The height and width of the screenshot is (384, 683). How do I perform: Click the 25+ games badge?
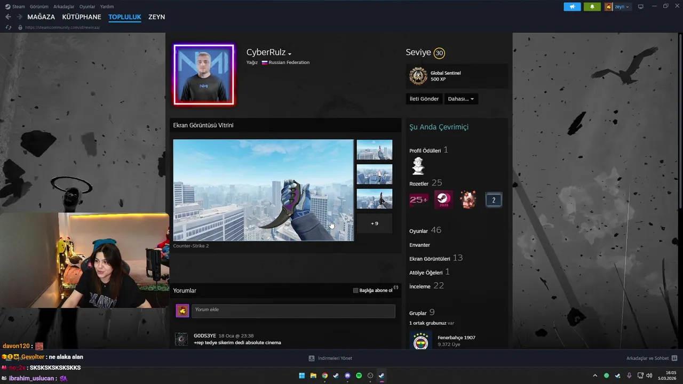(x=418, y=200)
